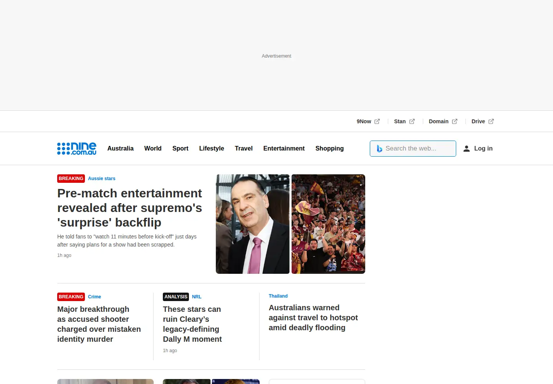
Task: Click the ANALYSIS badge
Action: point(176,297)
